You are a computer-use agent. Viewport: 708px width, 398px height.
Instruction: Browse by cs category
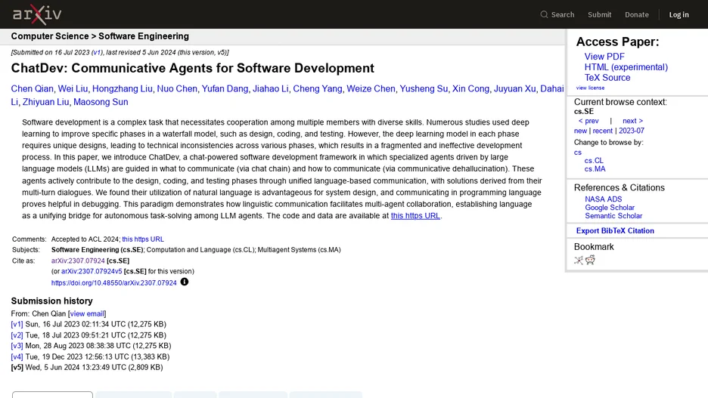(x=577, y=153)
